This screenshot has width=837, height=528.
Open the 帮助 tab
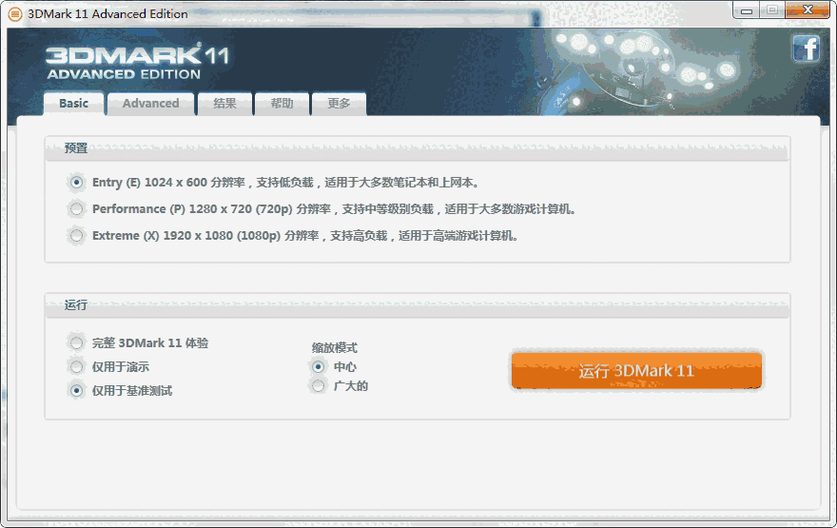282,104
